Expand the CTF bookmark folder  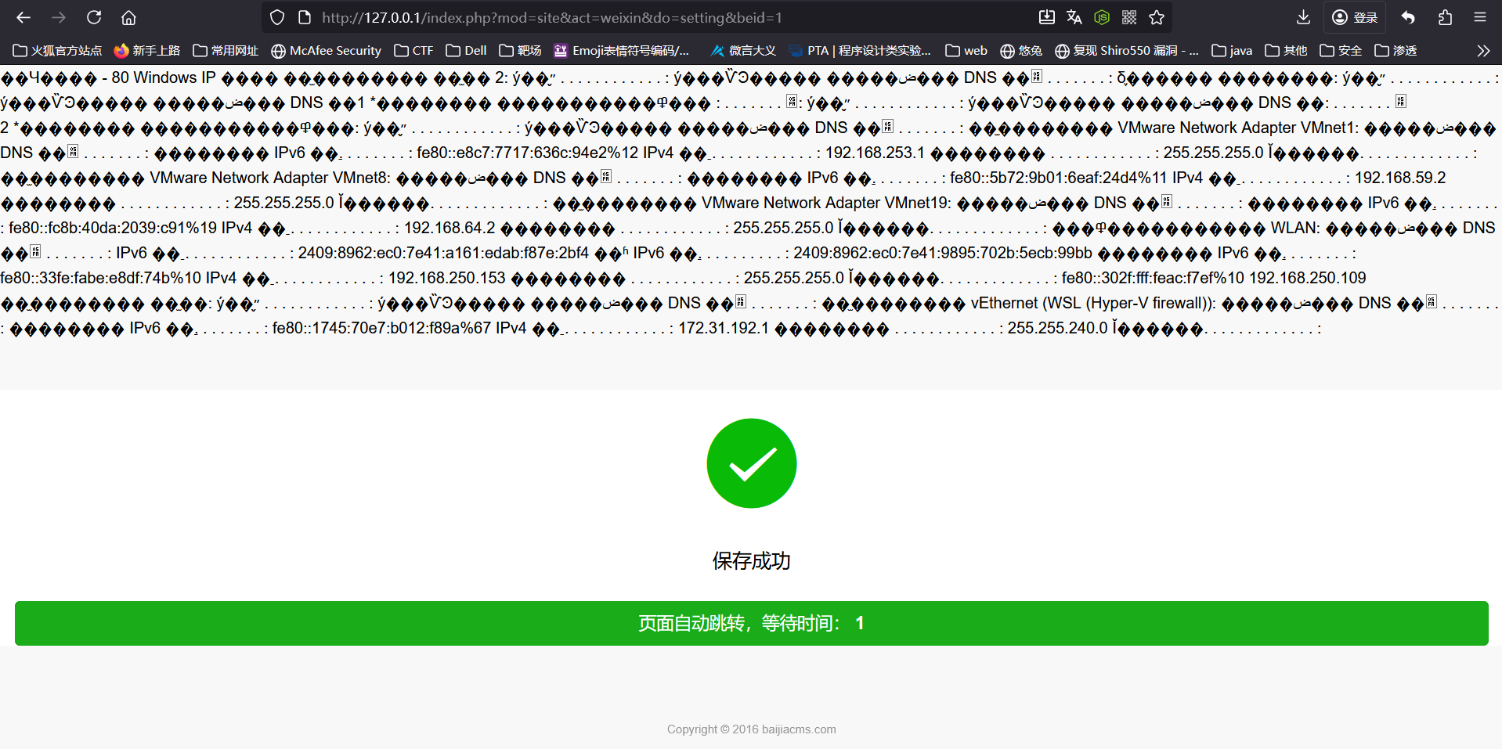[413, 51]
